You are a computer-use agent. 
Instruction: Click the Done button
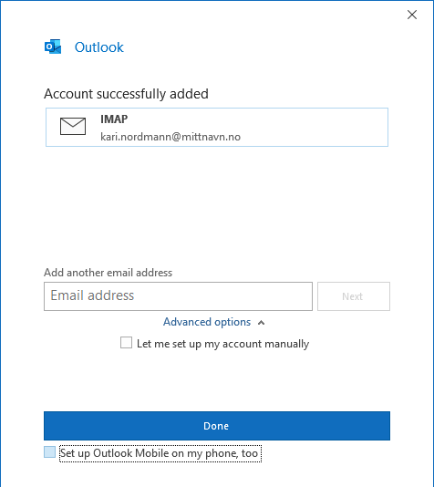pos(217,426)
